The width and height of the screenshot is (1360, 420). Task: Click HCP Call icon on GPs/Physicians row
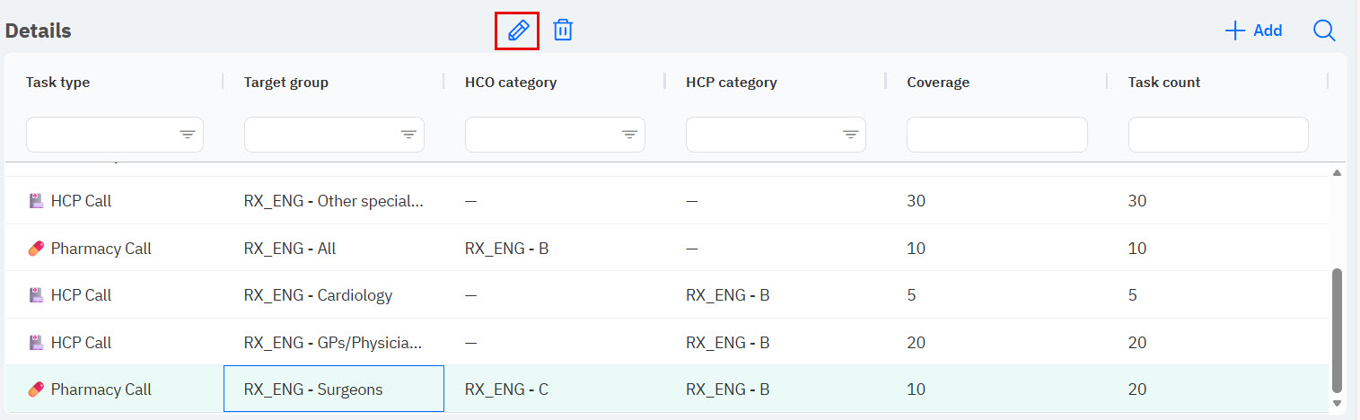pyautogui.click(x=36, y=343)
